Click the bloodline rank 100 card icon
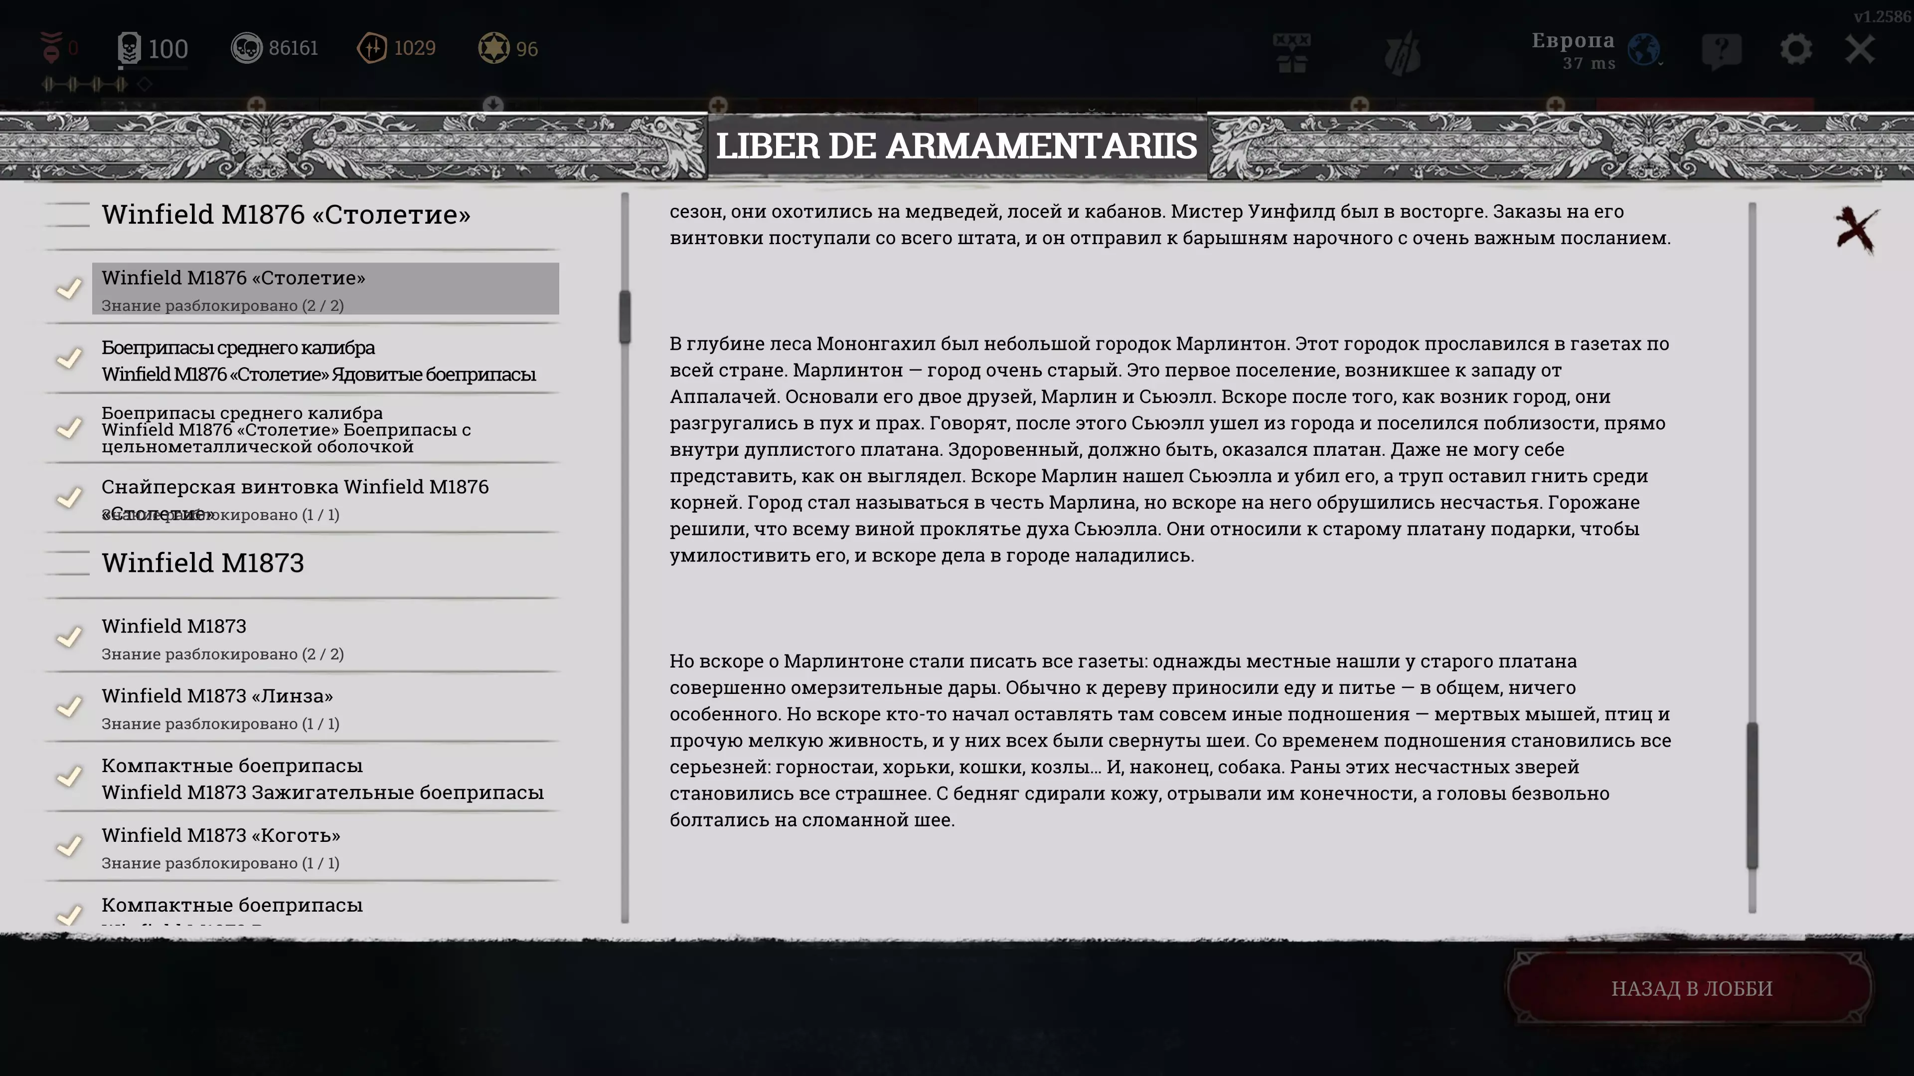Viewport: 1914px width, 1076px height. tap(129, 48)
